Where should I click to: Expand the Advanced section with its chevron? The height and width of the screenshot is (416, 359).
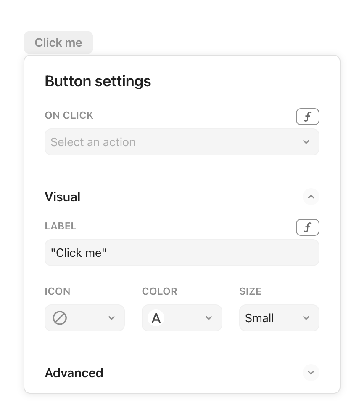click(x=311, y=373)
